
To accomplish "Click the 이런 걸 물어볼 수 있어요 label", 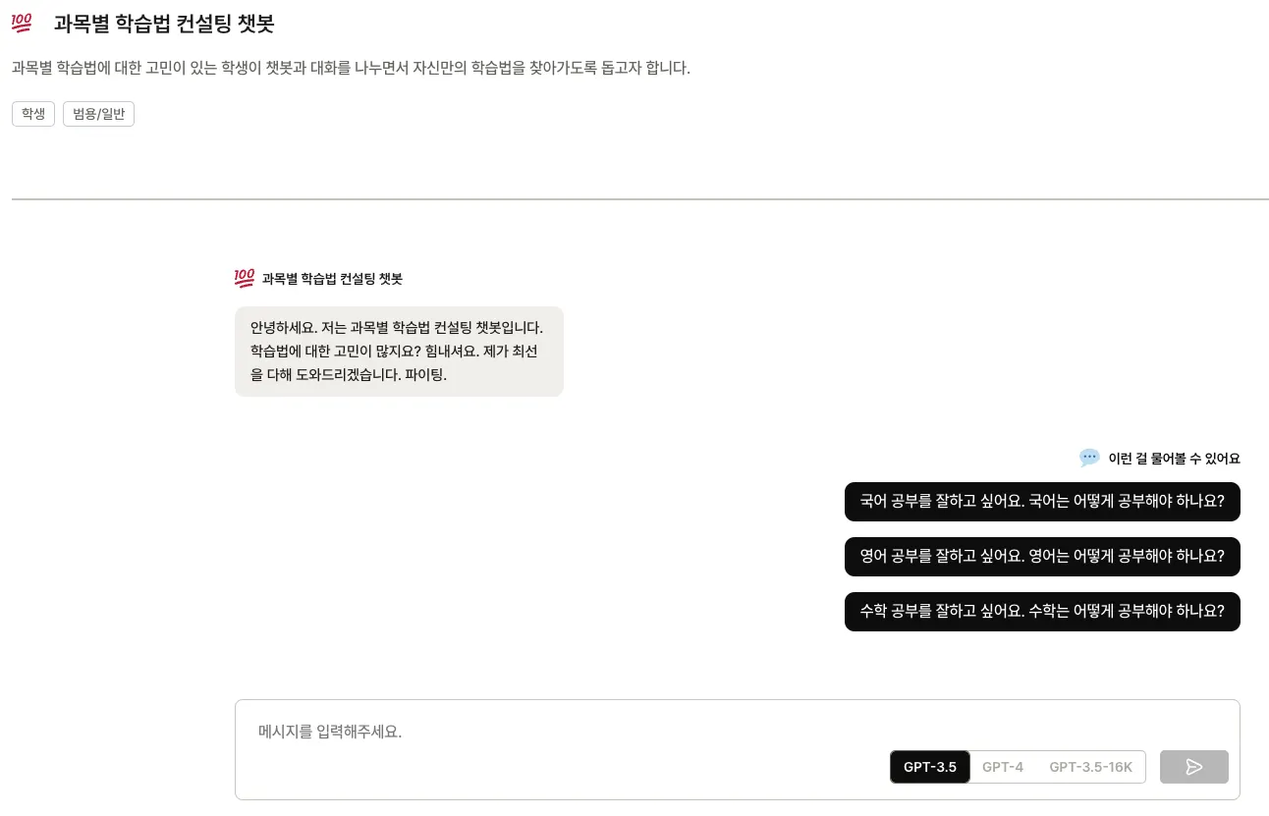I will tap(1174, 459).
